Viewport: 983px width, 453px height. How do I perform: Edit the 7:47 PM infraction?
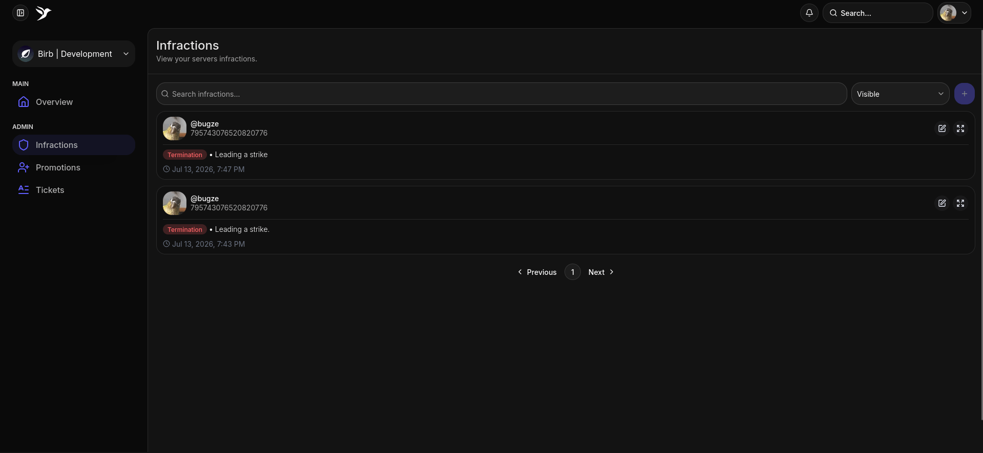point(942,128)
